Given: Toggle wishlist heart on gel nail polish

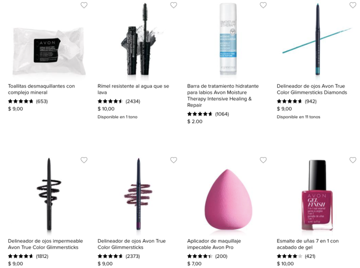Looking at the screenshot, I should tap(353, 160).
